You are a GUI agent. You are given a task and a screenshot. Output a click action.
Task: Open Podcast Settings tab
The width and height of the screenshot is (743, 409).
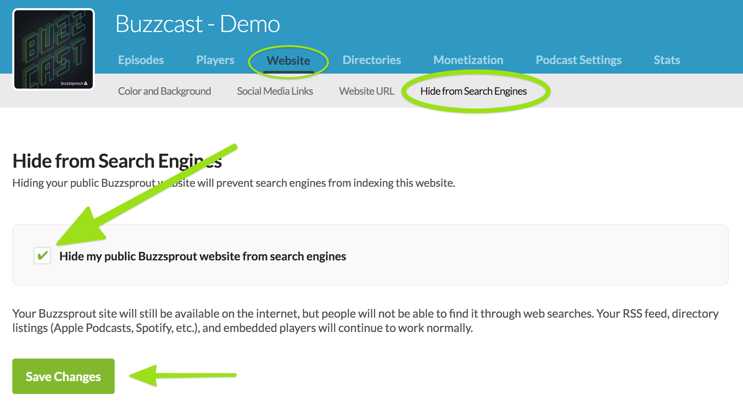coord(578,60)
